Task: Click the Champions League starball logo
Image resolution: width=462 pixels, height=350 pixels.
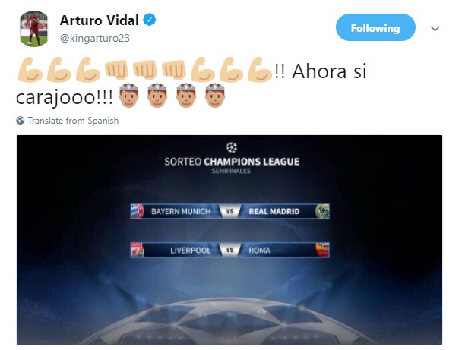Action: tap(232, 147)
